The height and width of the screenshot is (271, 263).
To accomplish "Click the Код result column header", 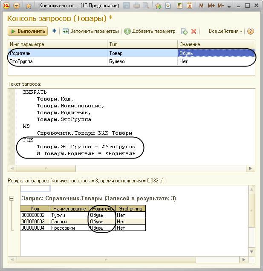I will pyautogui.click(x=35, y=209).
